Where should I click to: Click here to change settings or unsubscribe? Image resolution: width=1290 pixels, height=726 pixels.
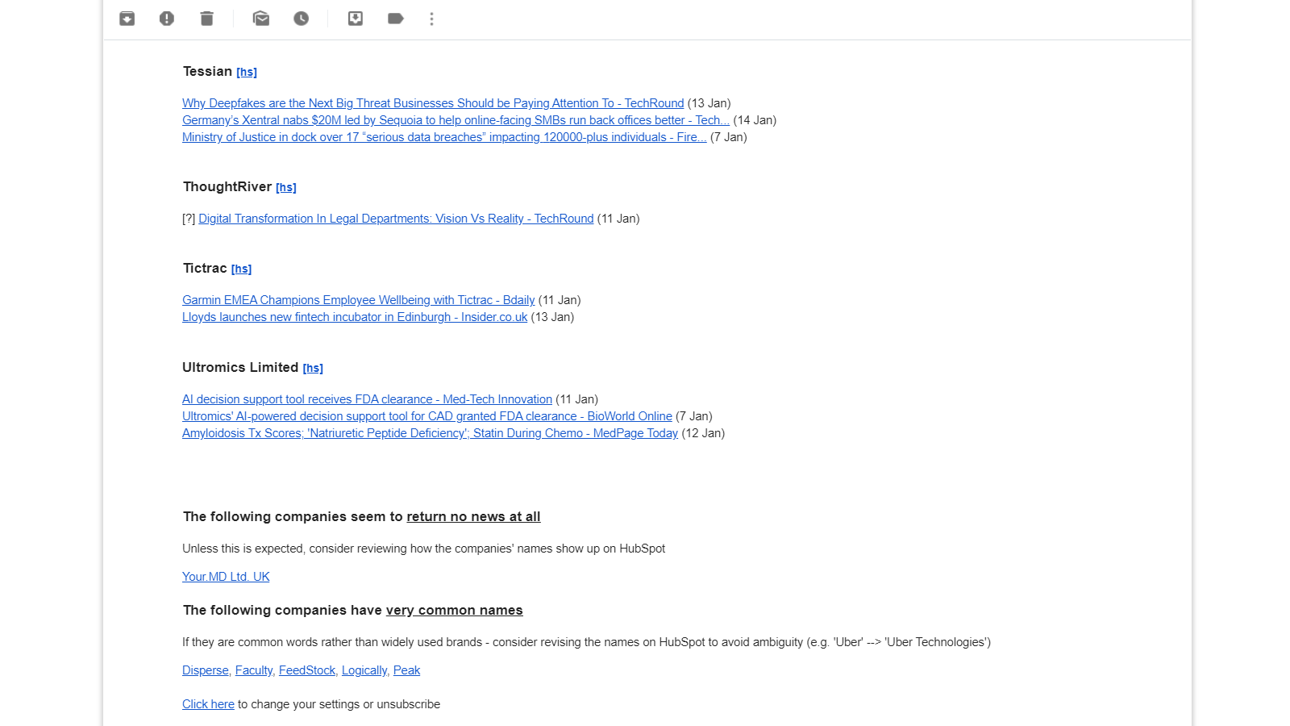pyautogui.click(x=208, y=704)
